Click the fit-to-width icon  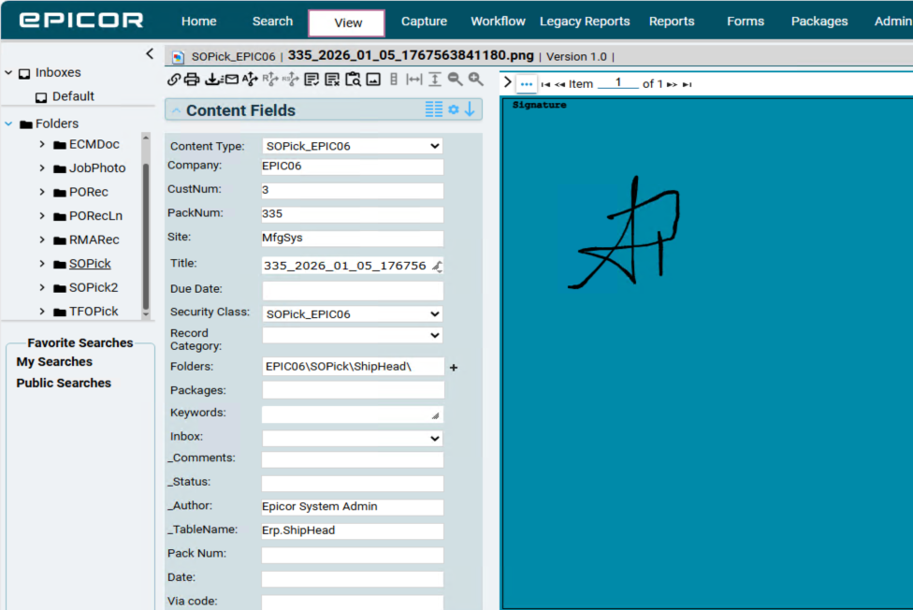(x=414, y=80)
